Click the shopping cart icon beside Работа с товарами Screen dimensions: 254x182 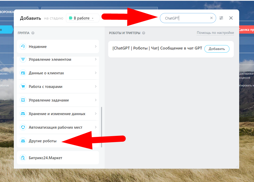click(23, 86)
